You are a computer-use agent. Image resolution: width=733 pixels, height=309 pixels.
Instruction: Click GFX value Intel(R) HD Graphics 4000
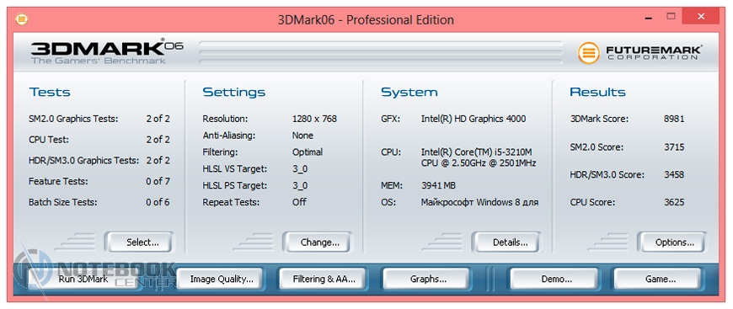474,119
